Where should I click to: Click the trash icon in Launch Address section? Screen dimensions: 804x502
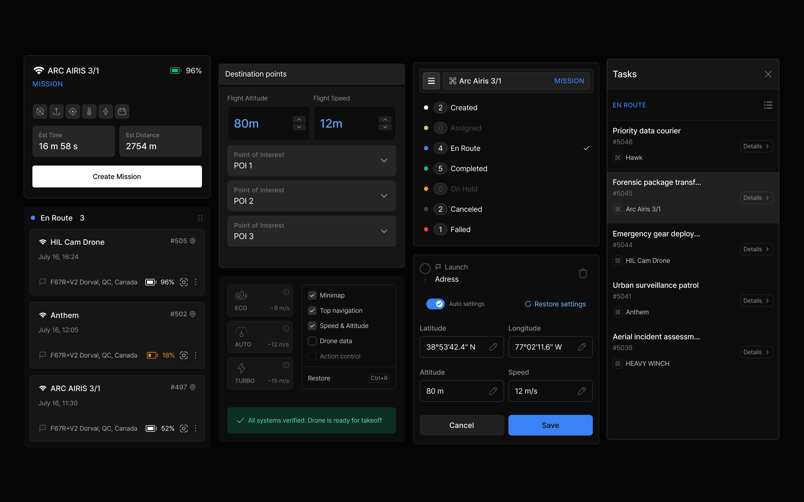click(582, 273)
